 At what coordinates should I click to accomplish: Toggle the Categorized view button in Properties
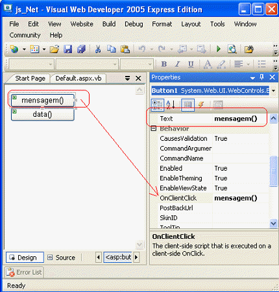(x=158, y=105)
